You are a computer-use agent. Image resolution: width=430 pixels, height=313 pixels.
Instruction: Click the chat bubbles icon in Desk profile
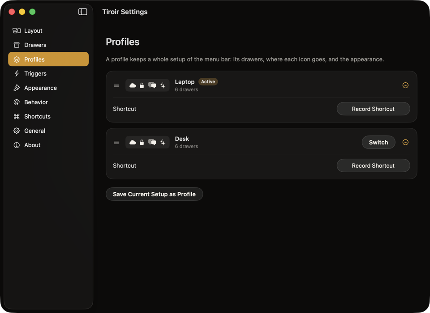[x=152, y=142]
